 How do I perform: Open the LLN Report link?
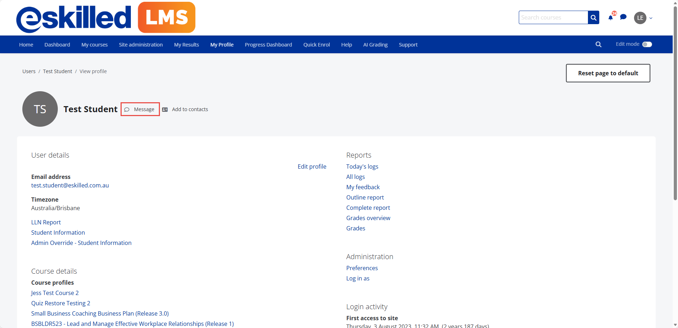[46, 222]
